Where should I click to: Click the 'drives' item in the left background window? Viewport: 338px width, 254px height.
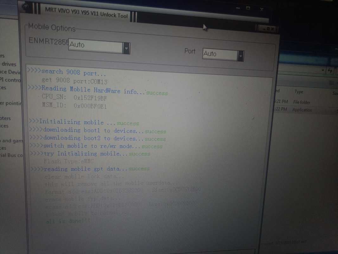(x=9, y=64)
